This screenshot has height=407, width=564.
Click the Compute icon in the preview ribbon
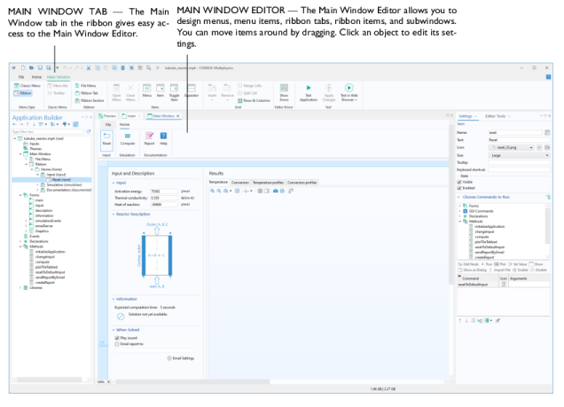coord(127,137)
